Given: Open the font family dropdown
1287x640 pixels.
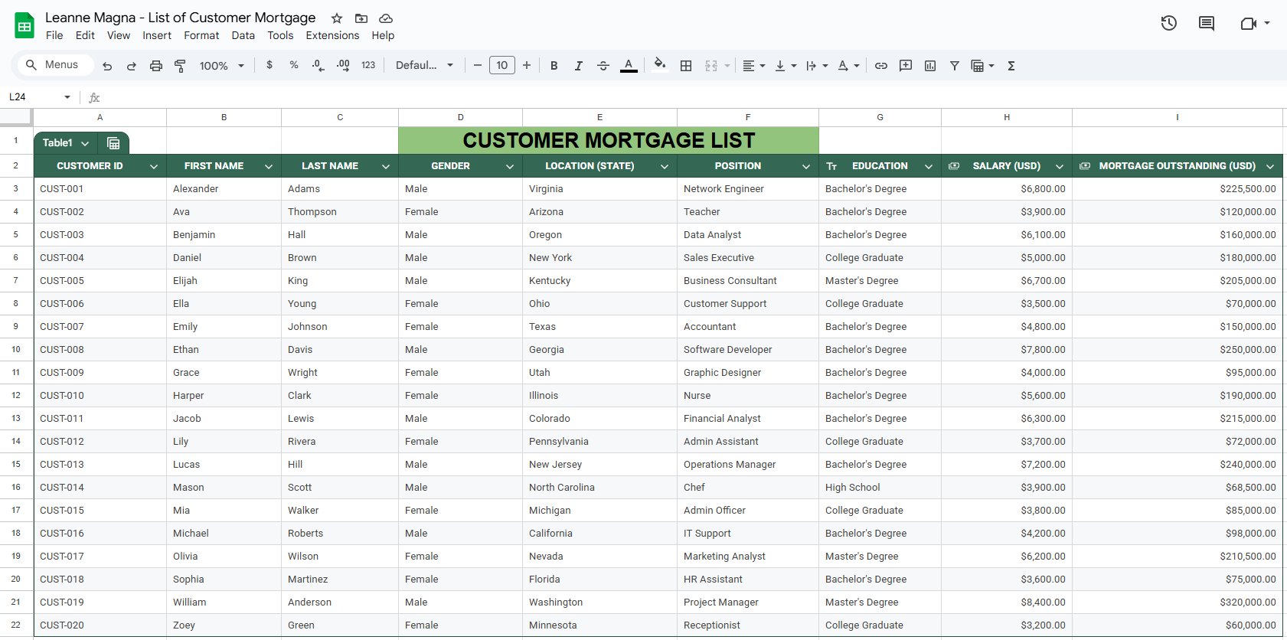Looking at the screenshot, I should click(424, 66).
